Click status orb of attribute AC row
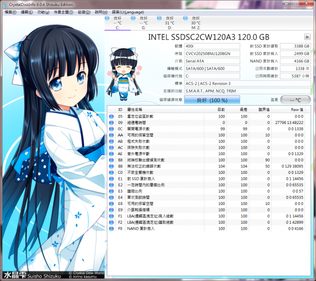316x281 pixels. coord(111,148)
